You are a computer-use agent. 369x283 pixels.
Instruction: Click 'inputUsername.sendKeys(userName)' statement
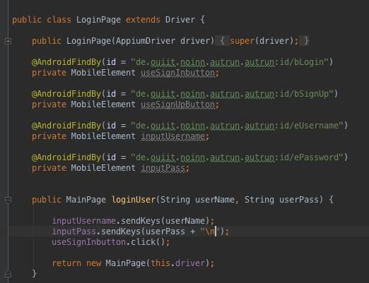click(131, 221)
